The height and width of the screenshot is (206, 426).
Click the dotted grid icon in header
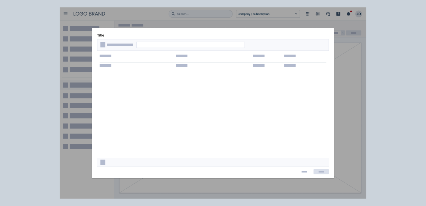318,14
